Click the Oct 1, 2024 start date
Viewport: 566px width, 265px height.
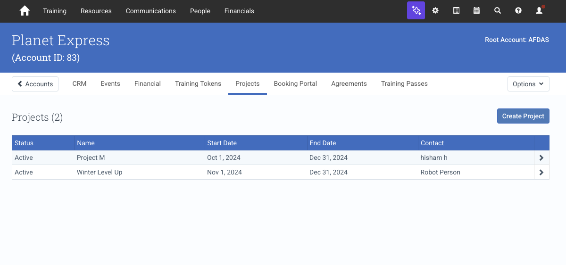[224, 157]
